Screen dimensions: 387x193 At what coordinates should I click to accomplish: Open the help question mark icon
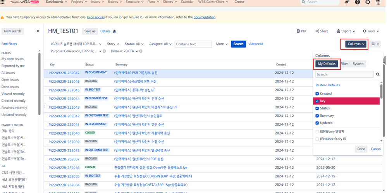click(358, 2)
